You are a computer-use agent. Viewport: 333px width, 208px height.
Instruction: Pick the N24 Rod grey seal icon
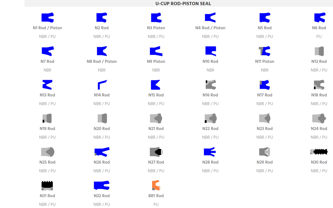point(319,118)
